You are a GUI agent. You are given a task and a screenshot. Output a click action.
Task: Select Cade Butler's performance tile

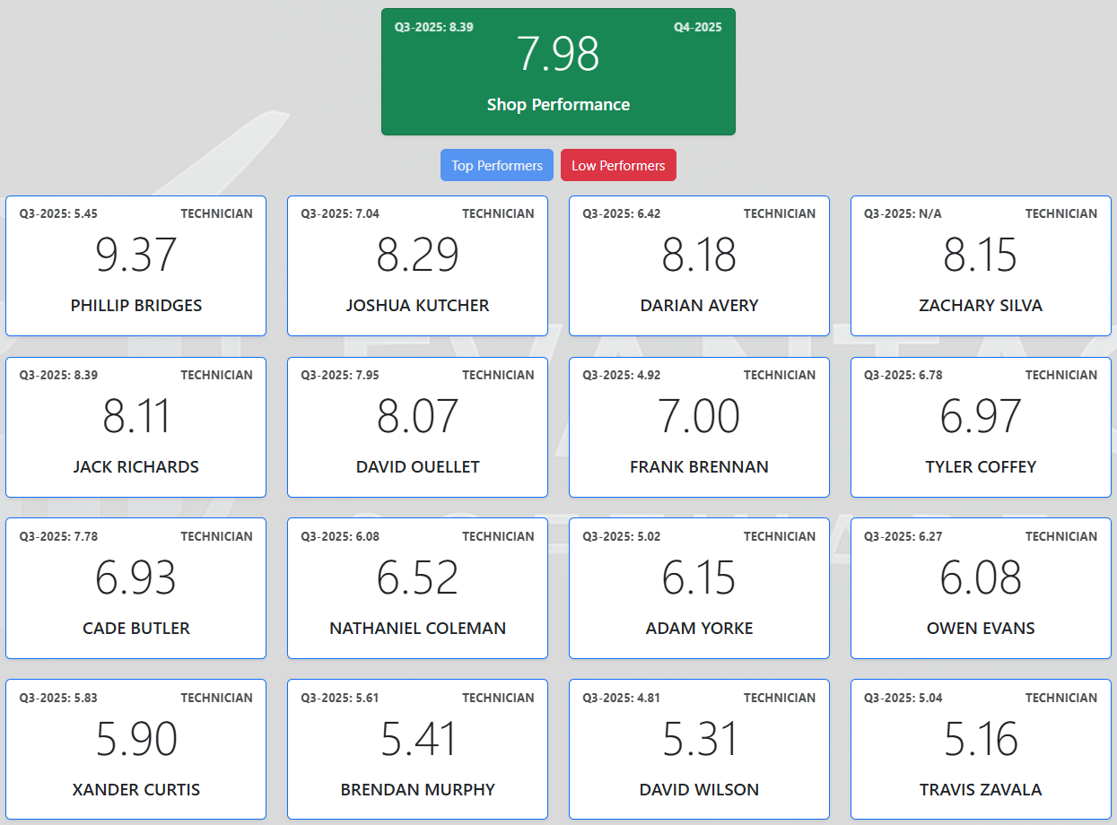click(x=135, y=588)
